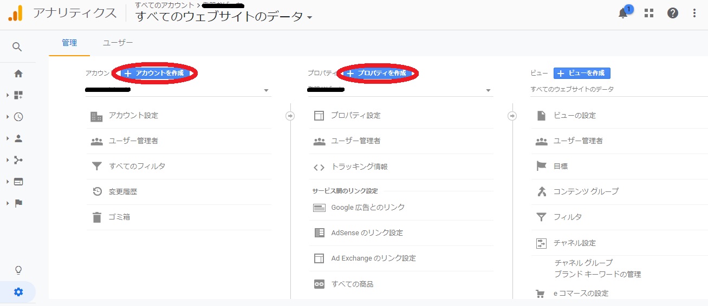Screen dimensions: 708x306
Task: Click the lightbulb Discover icon
Action: (x=18, y=270)
